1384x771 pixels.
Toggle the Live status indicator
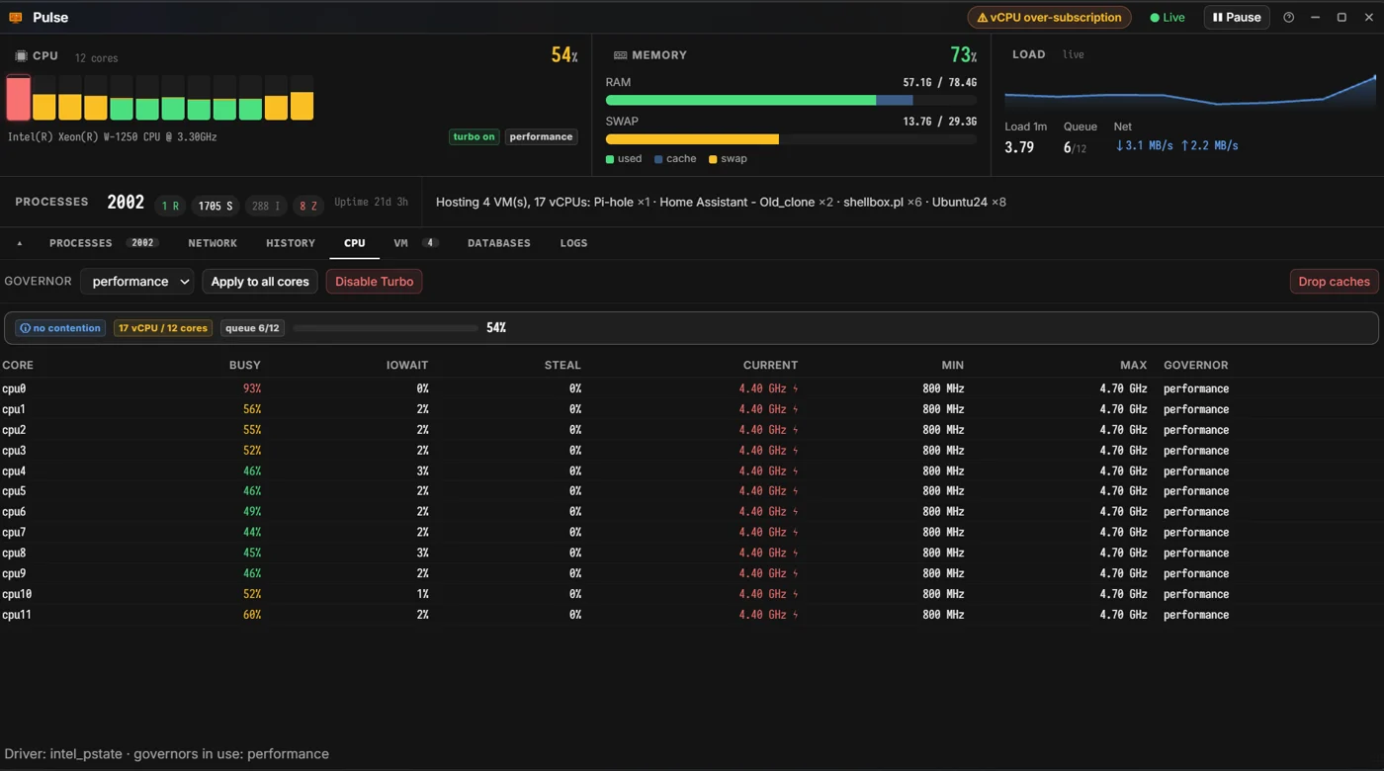click(1168, 18)
